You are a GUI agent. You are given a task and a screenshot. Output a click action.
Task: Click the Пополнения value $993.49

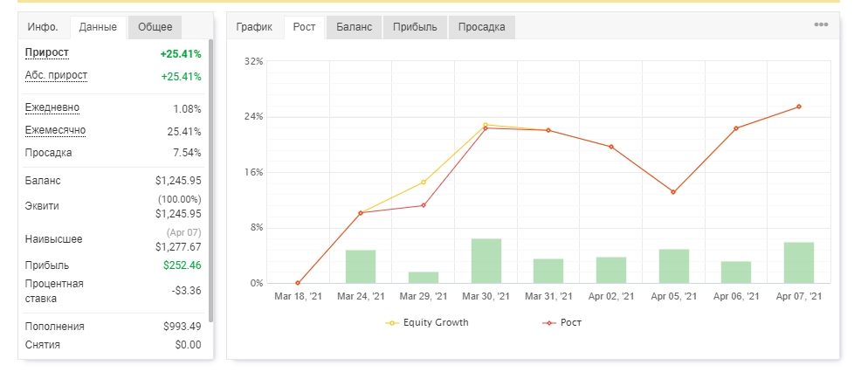[183, 327]
